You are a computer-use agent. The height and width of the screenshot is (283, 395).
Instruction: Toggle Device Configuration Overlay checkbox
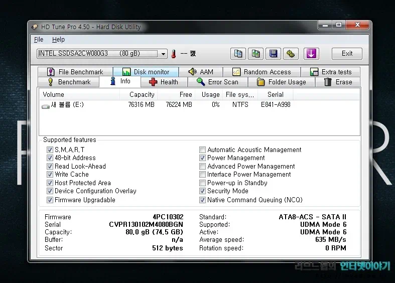[x=50, y=191]
